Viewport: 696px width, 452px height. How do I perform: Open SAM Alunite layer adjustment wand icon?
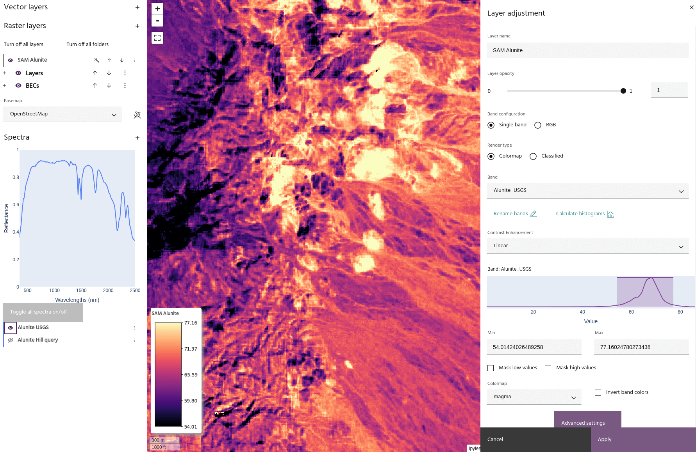(96, 60)
